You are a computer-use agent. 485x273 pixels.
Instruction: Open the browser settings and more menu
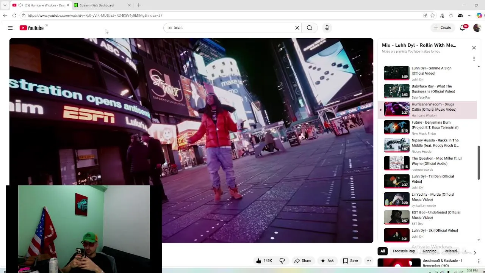[469, 16]
